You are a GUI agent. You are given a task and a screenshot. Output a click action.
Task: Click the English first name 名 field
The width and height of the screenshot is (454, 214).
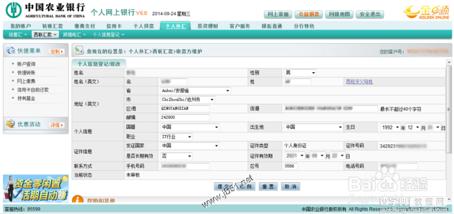pyautogui.click(x=174, y=82)
